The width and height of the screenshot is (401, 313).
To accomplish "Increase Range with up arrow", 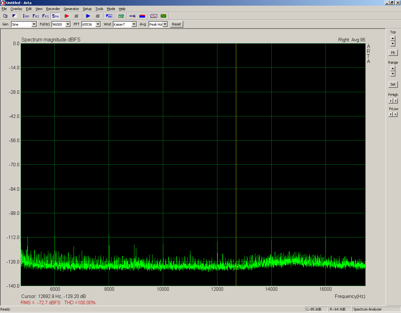I will click(393, 69).
